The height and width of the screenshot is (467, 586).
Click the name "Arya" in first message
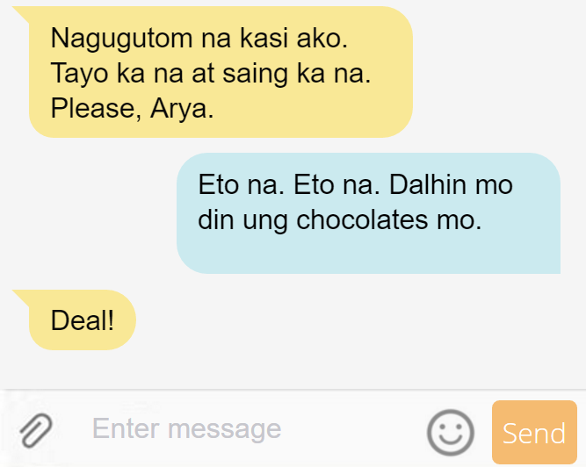click(182, 109)
